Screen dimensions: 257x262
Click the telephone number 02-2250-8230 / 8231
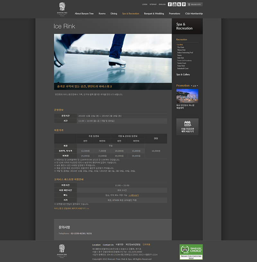click(x=81, y=233)
